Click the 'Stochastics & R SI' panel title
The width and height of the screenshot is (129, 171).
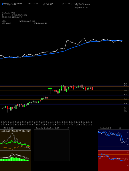(x=110, y=128)
